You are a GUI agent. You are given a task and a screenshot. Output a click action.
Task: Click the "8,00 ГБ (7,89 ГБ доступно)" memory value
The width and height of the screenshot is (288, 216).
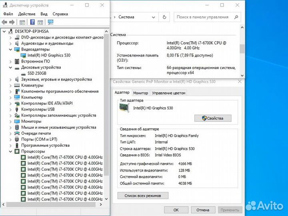(x=190, y=55)
